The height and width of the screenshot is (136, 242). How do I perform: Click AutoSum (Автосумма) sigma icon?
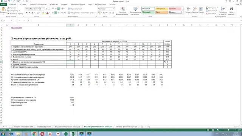click(207, 8)
